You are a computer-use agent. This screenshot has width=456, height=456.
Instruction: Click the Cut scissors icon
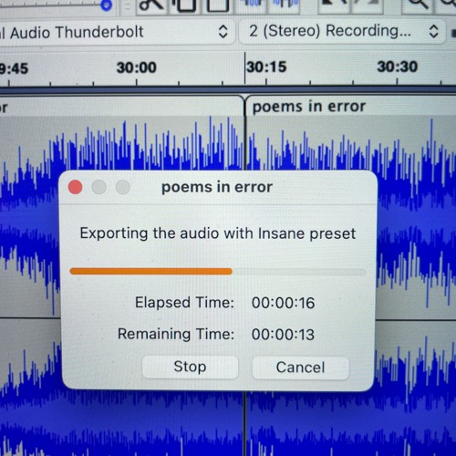(x=151, y=5)
